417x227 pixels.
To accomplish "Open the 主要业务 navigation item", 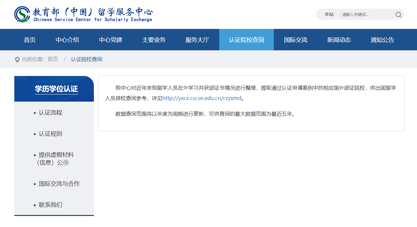I will coord(154,40).
